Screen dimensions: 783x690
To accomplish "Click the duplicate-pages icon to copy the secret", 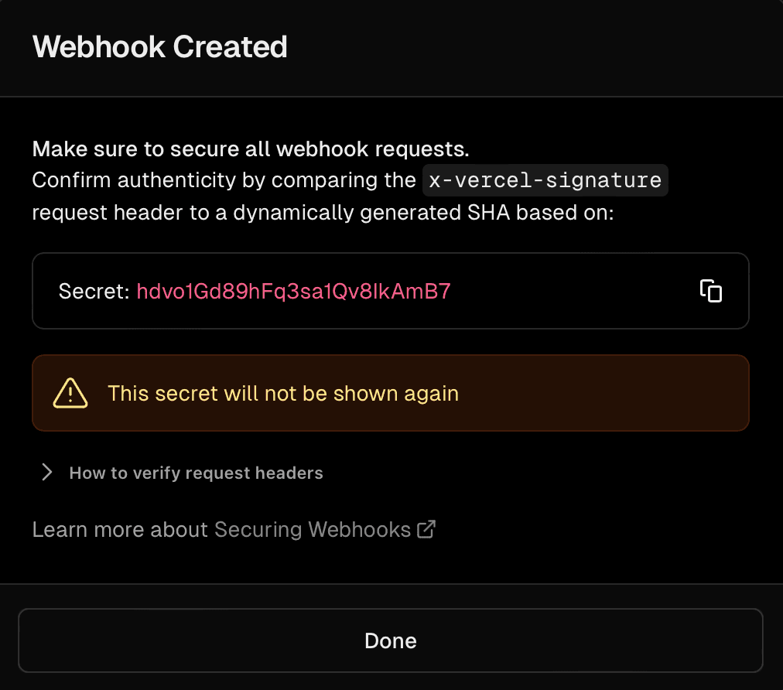I will tap(710, 291).
